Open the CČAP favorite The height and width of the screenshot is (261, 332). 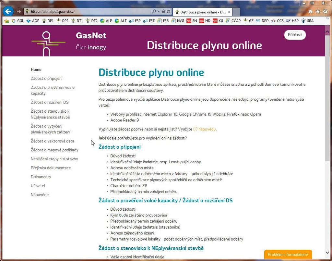click(233, 21)
